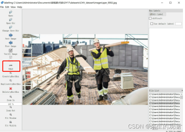Click the File List panel float button

[x=182, y=90]
